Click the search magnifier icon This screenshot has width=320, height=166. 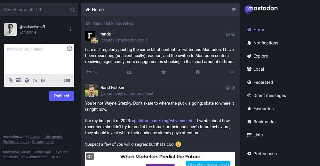[x=73, y=10]
